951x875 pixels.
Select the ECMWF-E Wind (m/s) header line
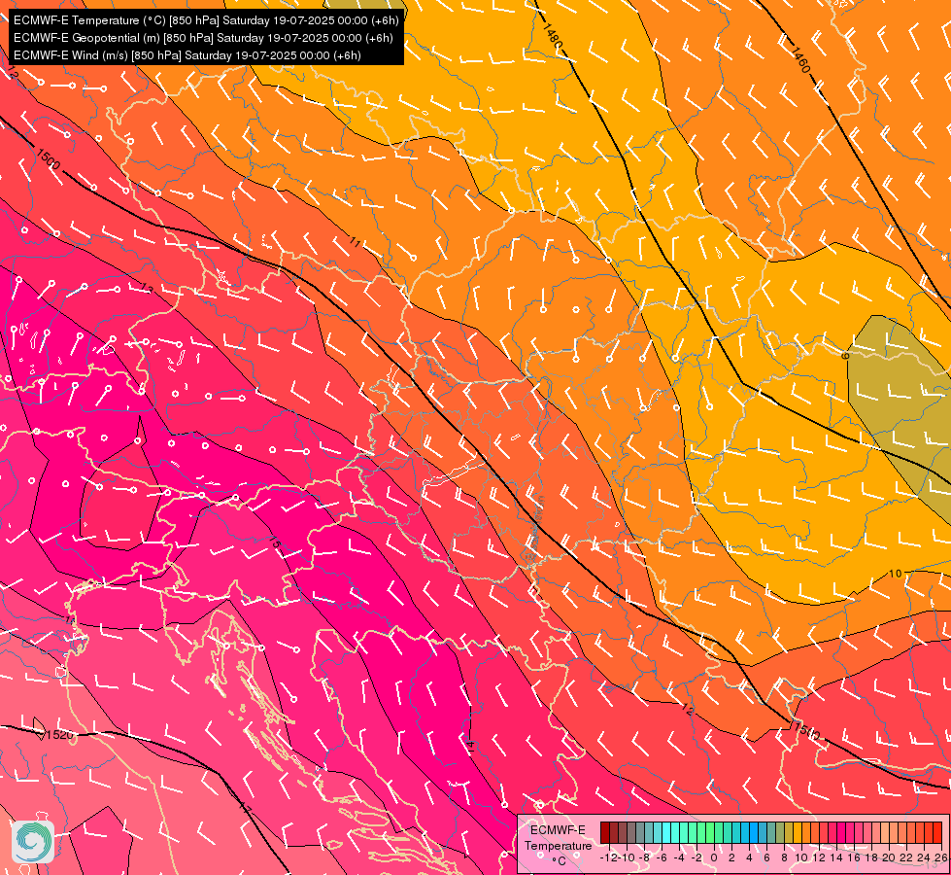click(187, 55)
